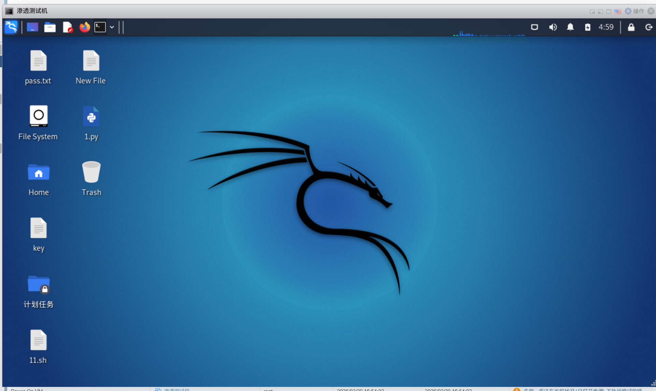
Task: Select the File System desktop icon
Action: (x=38, y=123)
